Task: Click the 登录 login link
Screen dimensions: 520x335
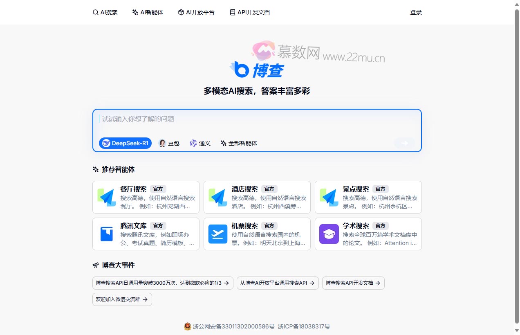Action: 416,12
